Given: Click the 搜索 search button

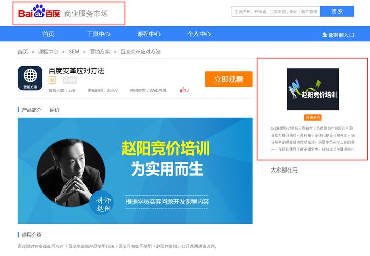Looking at the screenshot, I should click(337, 11).
